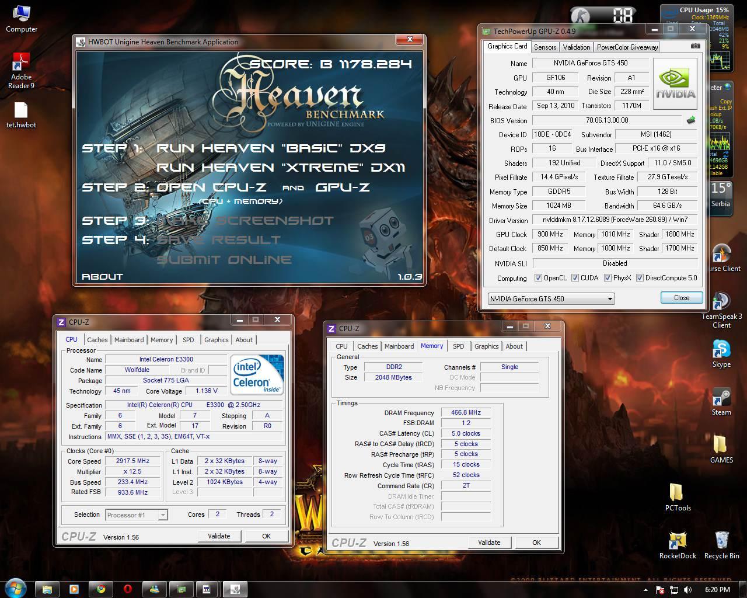747x598 pixels.
Task: Open Mainboard tab in left CPU-Z window
Action: pos(129,340)
